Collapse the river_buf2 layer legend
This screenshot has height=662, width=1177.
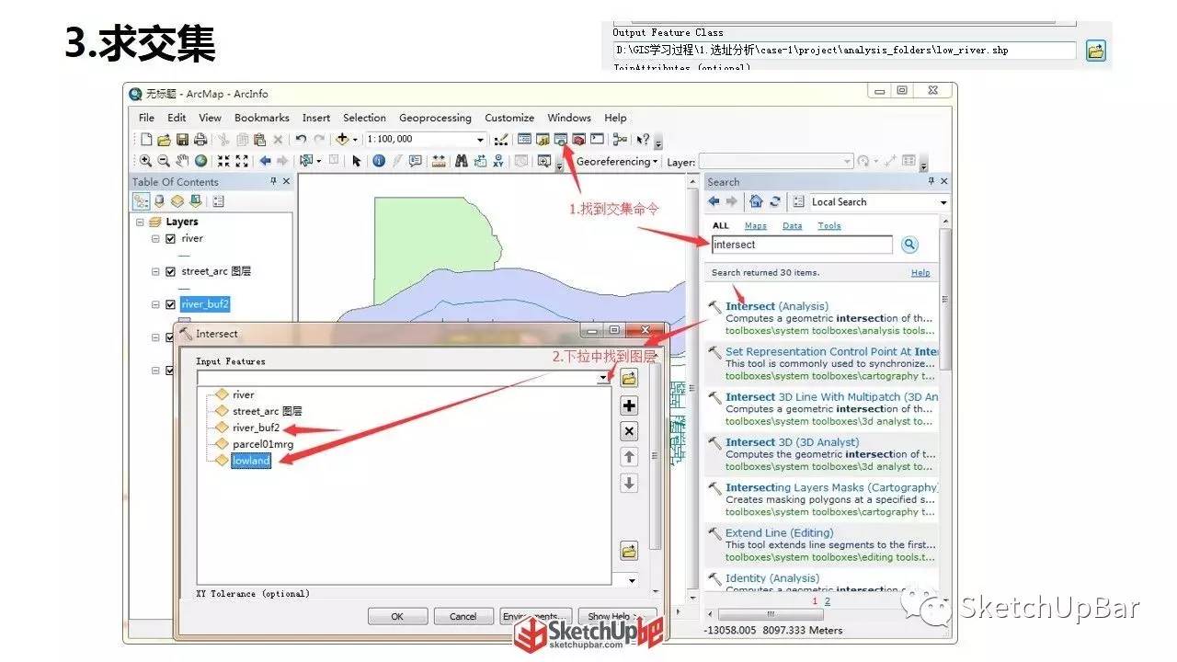click(x=156, y=305)
